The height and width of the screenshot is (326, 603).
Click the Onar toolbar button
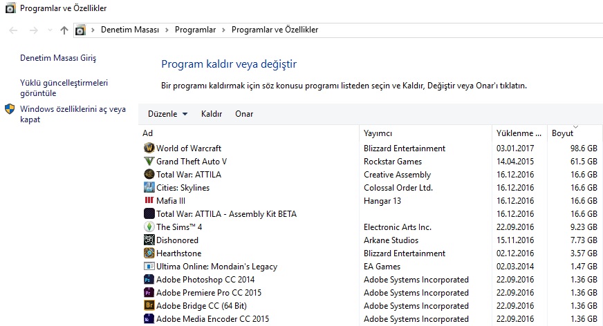click(x=244, y=114)
